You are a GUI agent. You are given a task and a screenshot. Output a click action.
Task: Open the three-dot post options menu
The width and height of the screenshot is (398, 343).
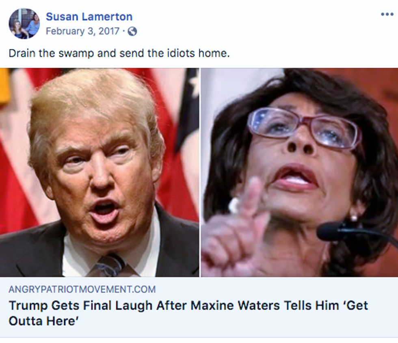[x=387, y=15]
